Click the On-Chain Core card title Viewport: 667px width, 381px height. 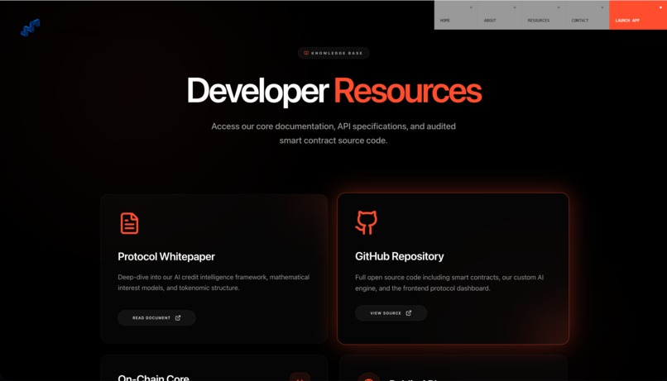point(153,377)
